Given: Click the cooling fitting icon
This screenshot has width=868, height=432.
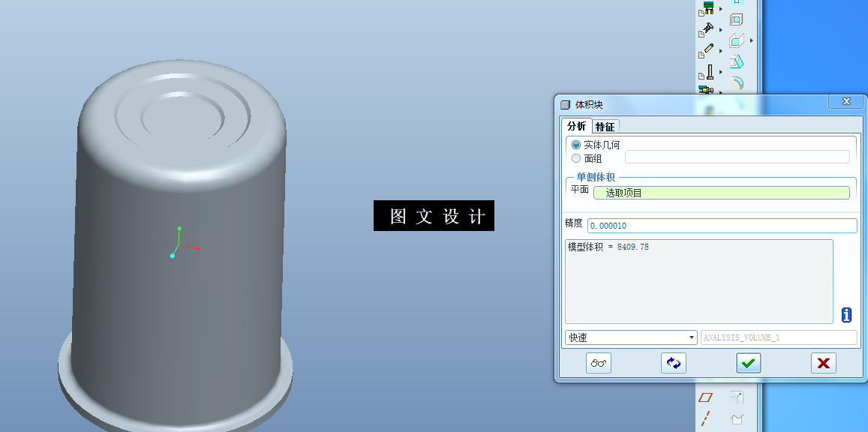Looking at the screenshot, I should click(x=706, y=89).
